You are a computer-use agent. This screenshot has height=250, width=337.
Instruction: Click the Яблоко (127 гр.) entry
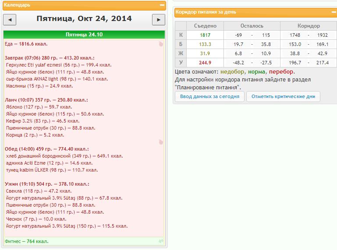click(x=39, y=107)
